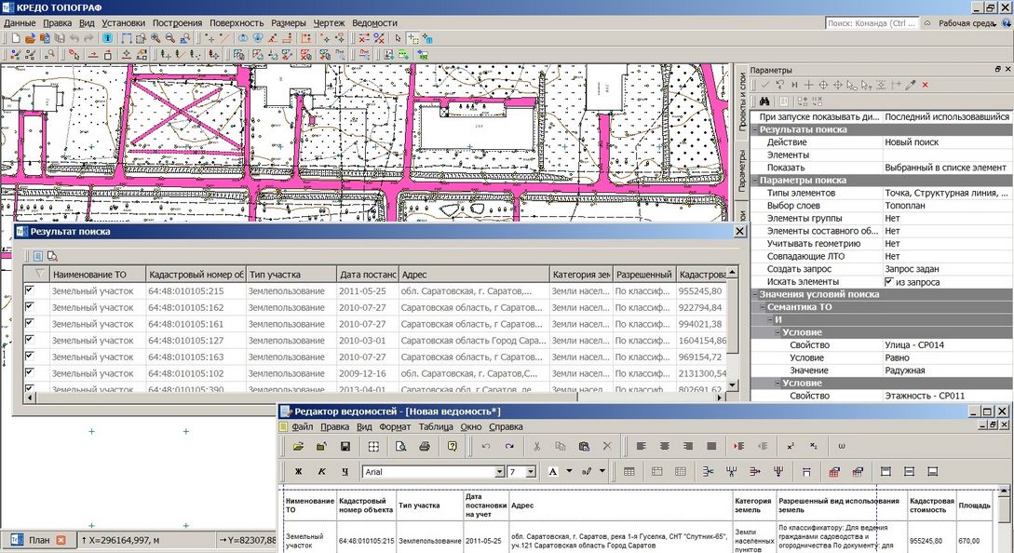This screenshot has height=553, width=1014.
Task: Click the Save icon in Редактор ведомостей toolbar
Action: click(345, 447)
